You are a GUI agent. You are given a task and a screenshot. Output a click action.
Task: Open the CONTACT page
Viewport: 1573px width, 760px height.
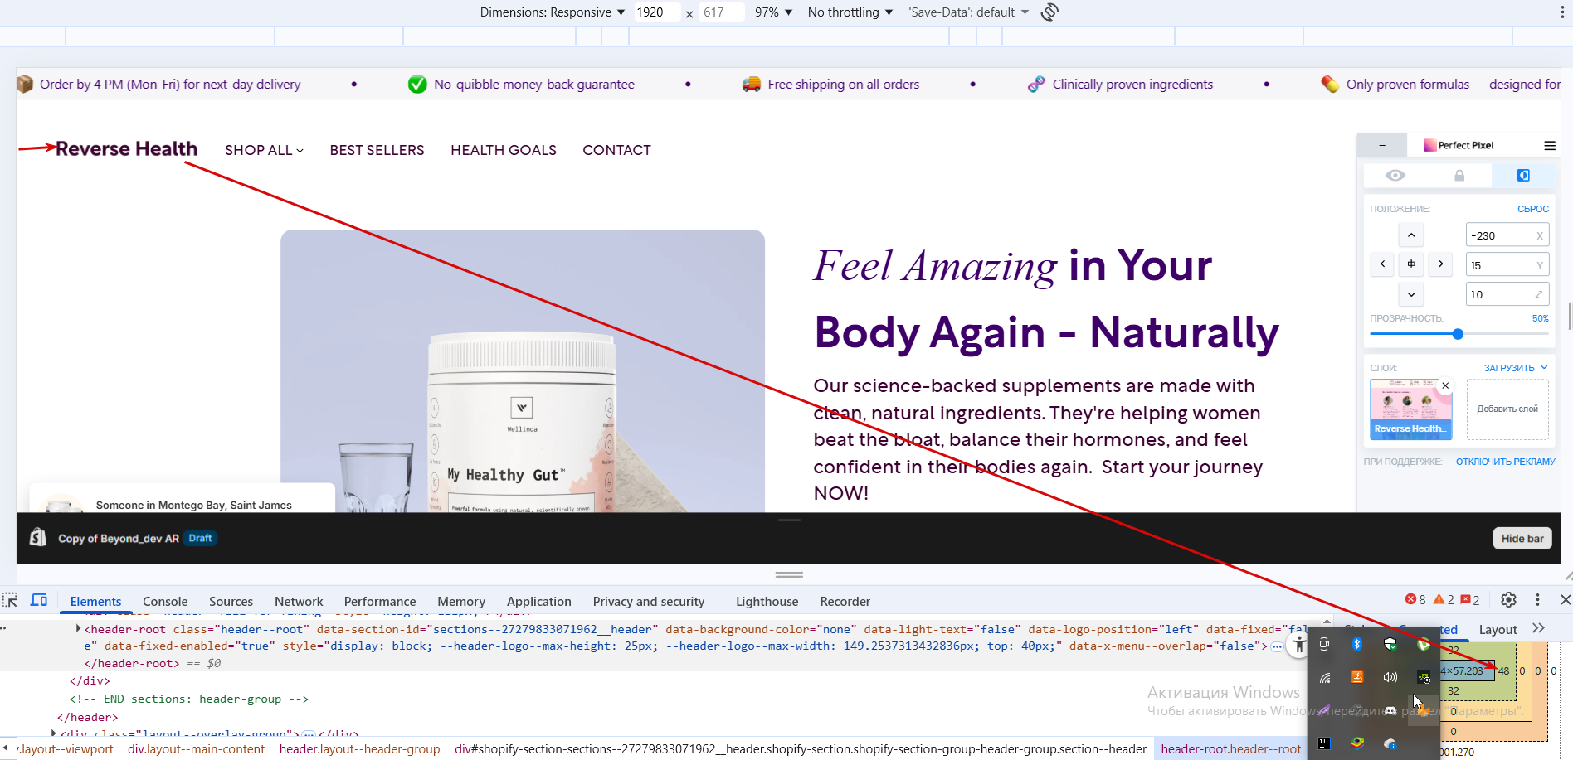pyautogui.click(x=616, y=150)
